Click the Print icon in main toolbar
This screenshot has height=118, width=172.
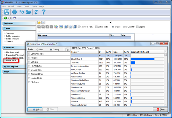pyautogui.click(x=14, y=12)
